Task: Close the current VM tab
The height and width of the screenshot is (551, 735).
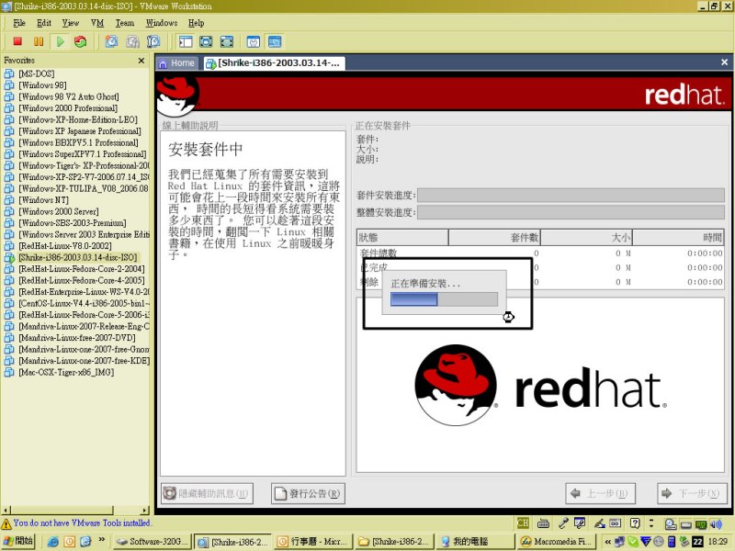Action: tap(724, 62)
